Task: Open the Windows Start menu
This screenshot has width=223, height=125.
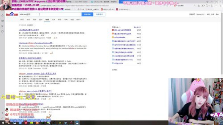Action: [x=3, y=123]
